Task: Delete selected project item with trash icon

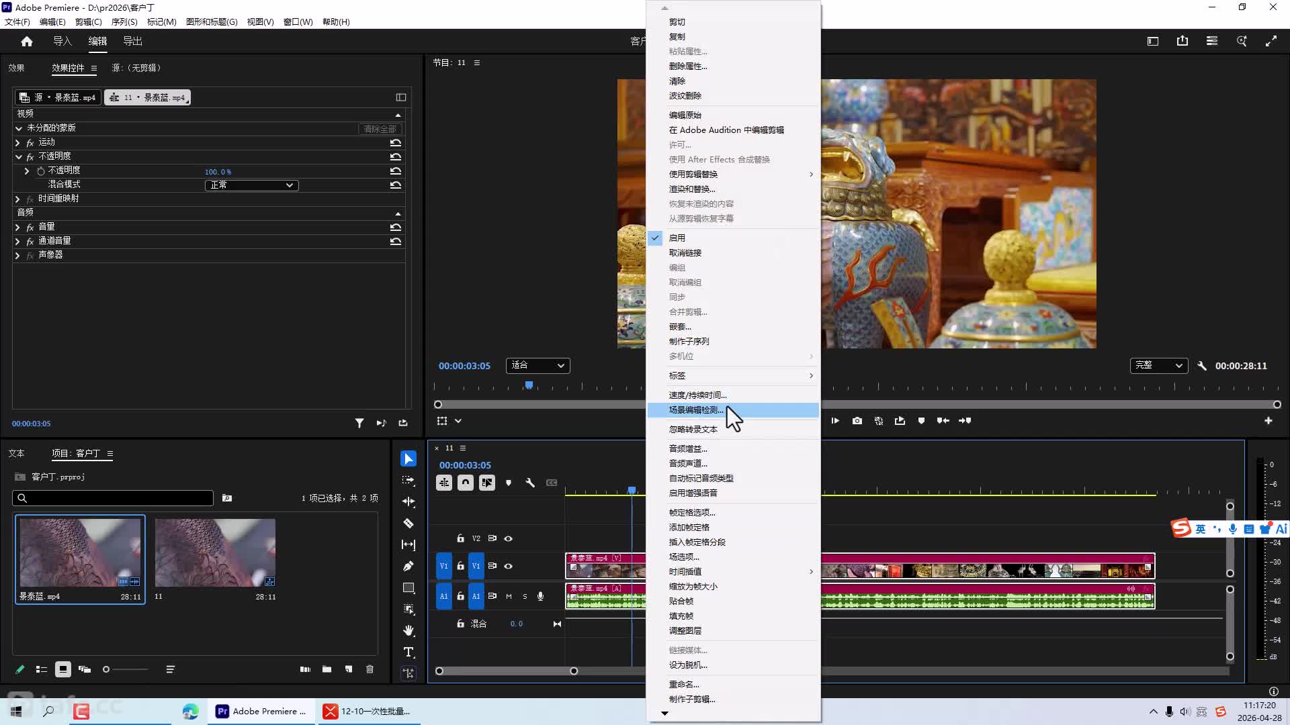Action: pos(370,669)
